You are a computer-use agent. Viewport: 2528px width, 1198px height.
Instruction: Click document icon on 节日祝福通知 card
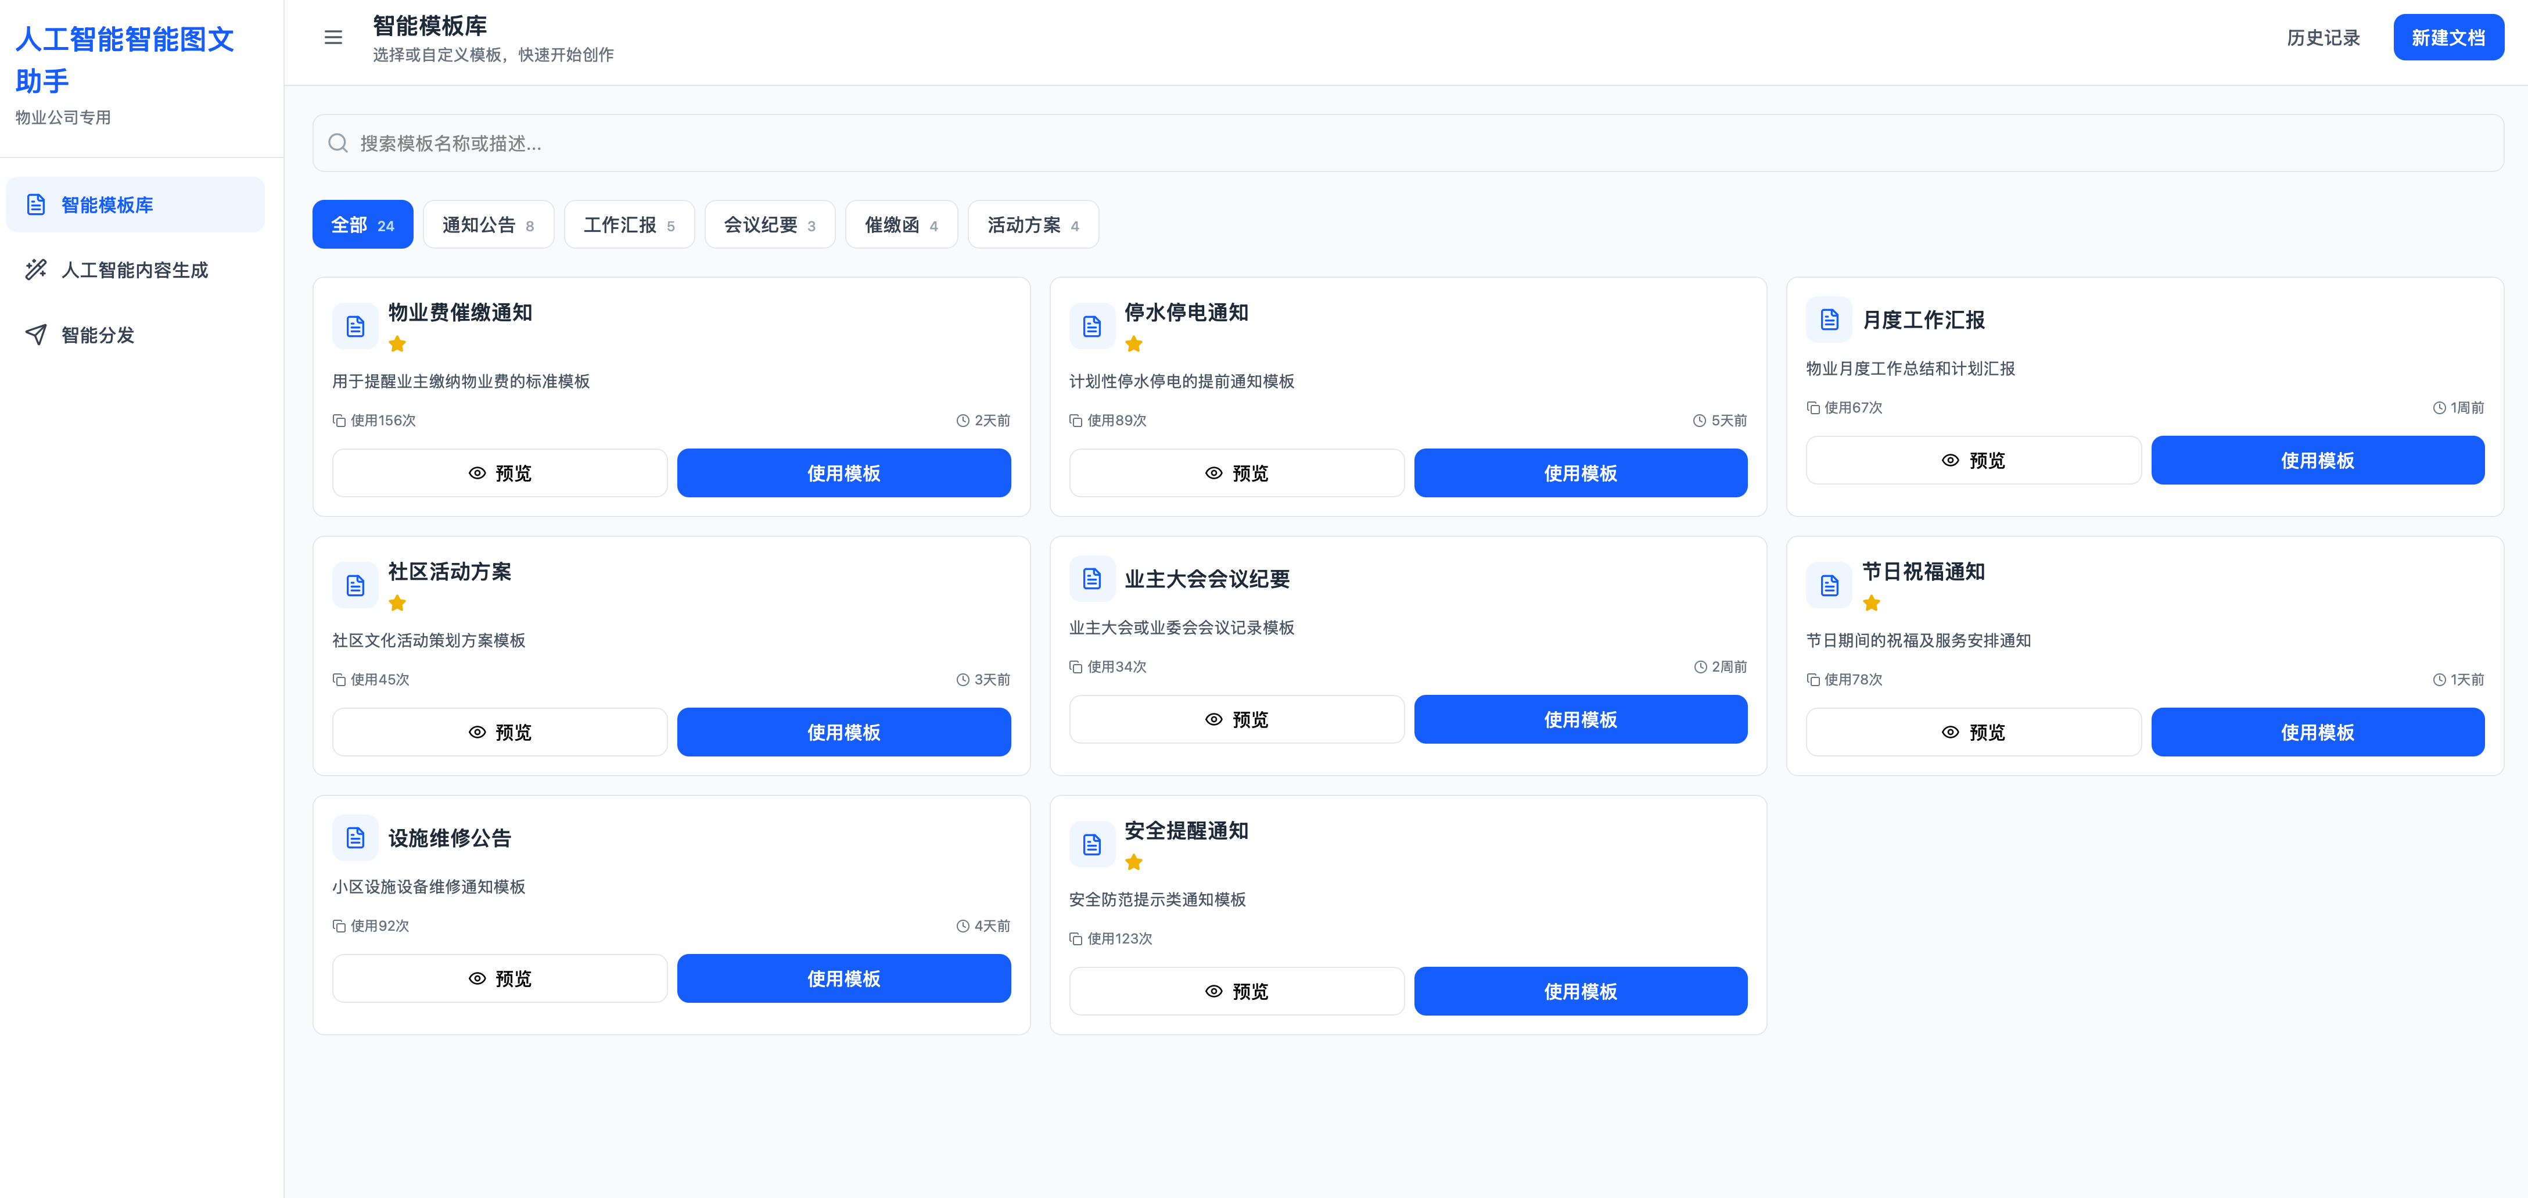click(1829, 585)
